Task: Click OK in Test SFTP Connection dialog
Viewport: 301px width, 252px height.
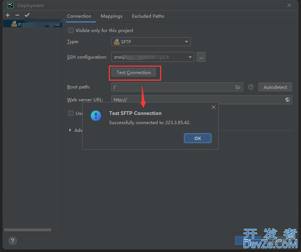Action: pyautogui.click(x=198, y=138)
